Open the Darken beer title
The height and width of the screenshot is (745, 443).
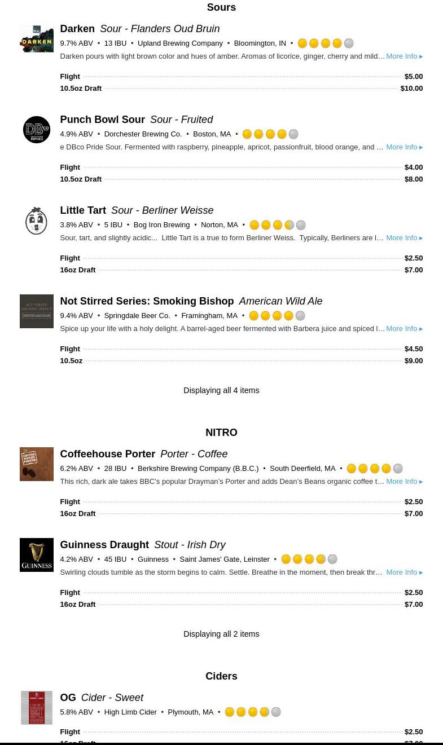(x=77, y=29)
